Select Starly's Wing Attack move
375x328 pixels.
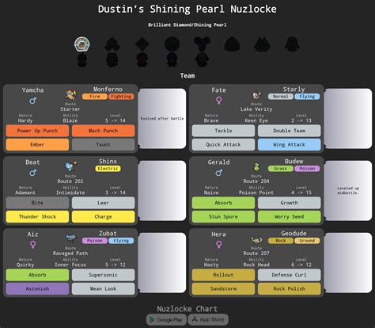tap(290, 145)
